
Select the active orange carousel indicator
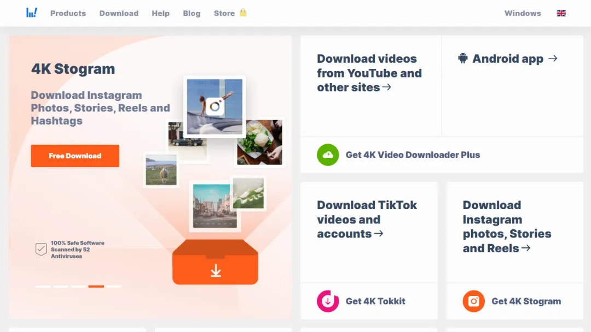coord(96,287)
